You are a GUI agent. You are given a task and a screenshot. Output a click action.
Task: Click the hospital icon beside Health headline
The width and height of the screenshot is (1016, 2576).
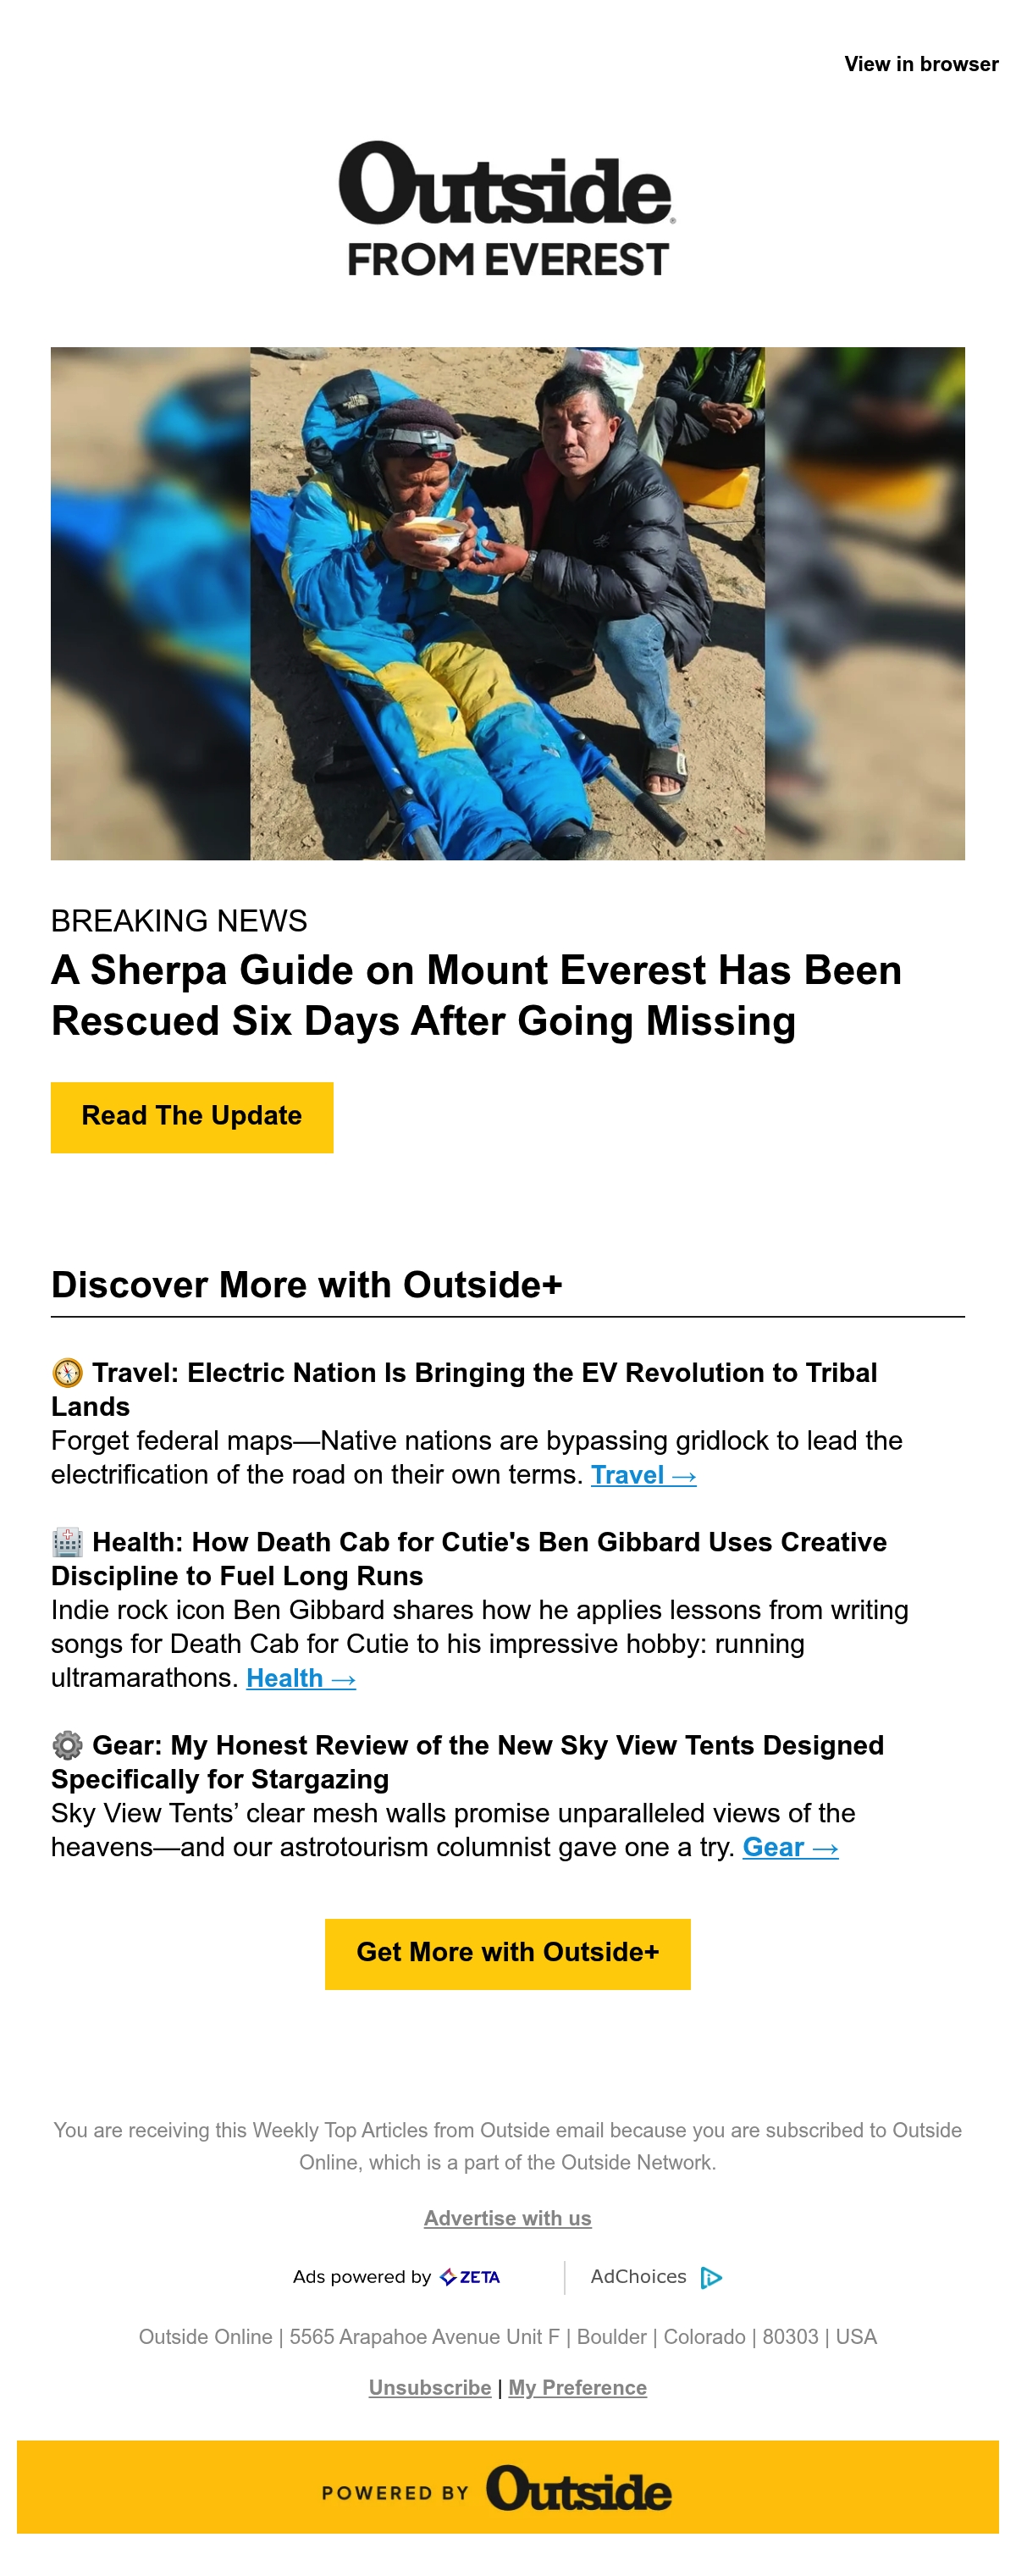(x=67, y=1542)
